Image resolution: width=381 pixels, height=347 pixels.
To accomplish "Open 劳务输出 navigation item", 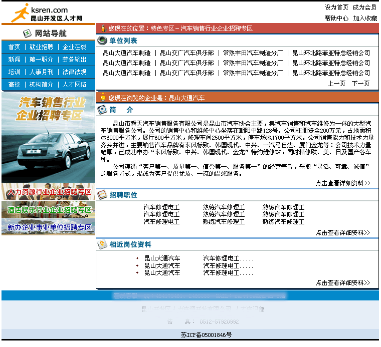I will coord(74,60).
